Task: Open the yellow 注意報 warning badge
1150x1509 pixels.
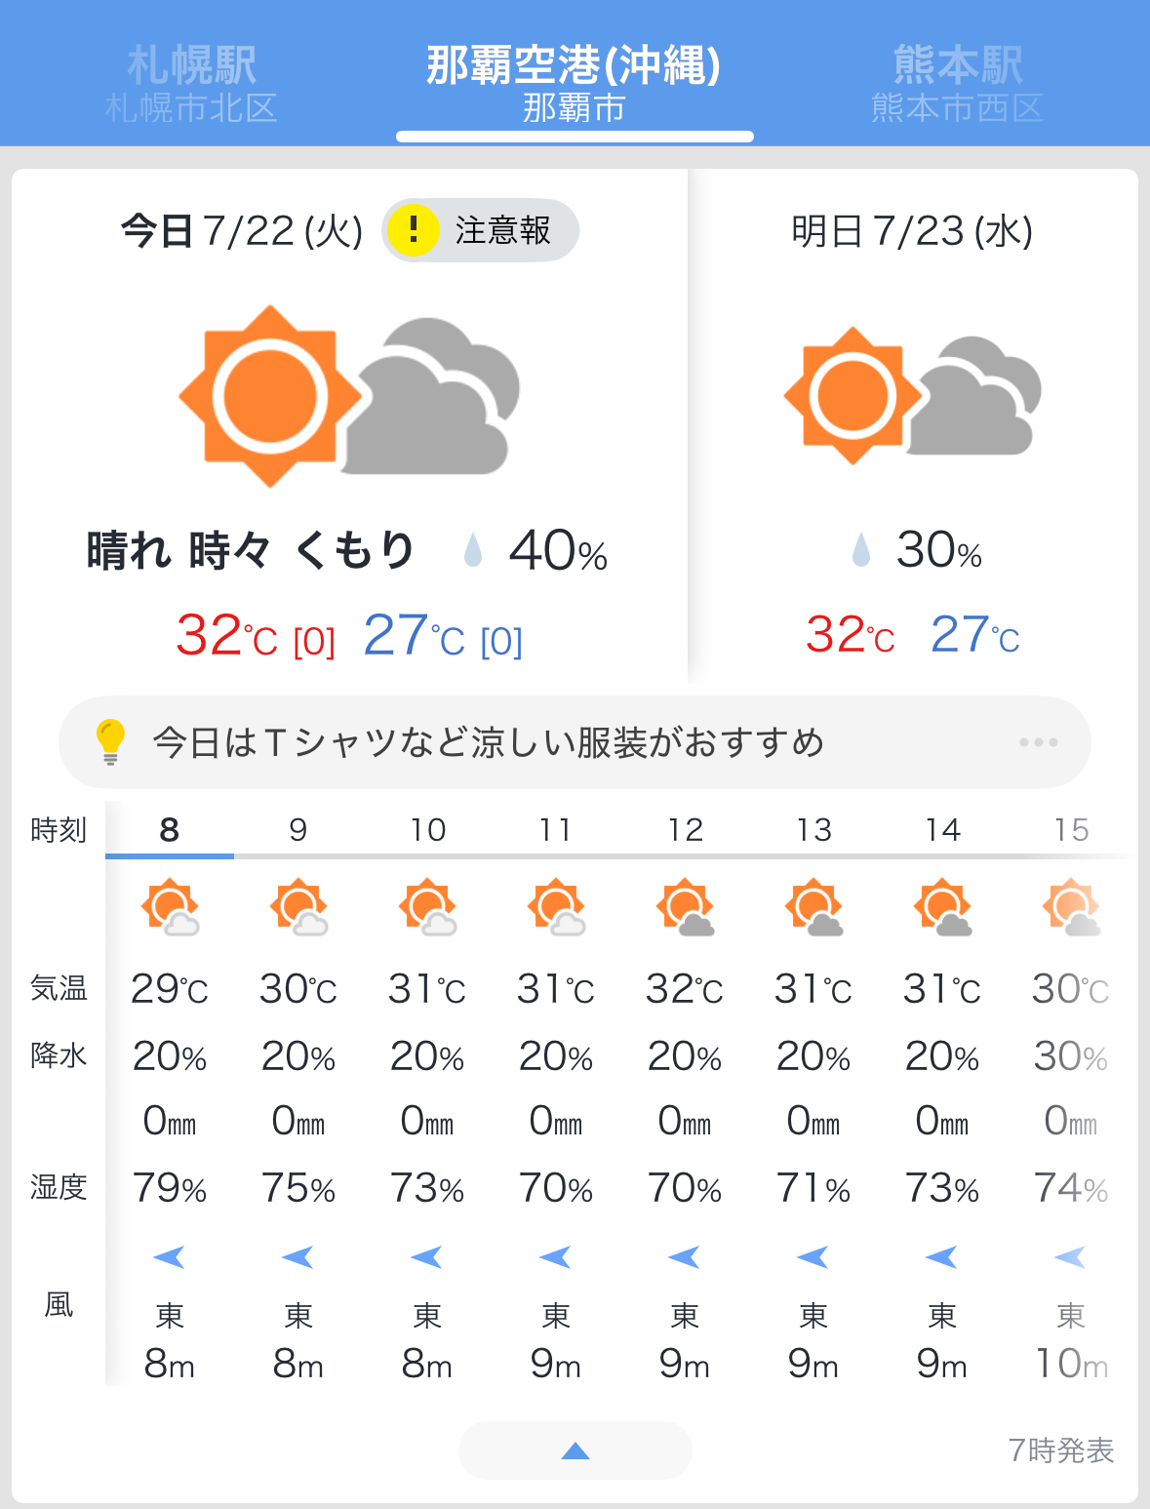Action: tap(480, 231)
